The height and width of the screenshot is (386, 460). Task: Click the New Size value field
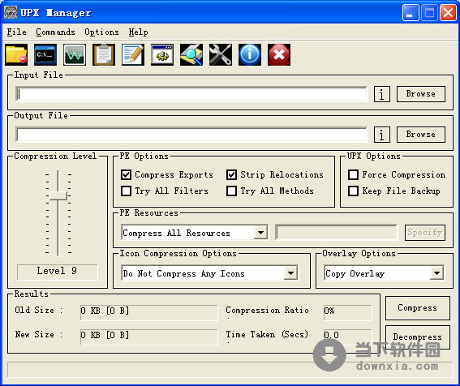pyautogui.click(x=149, y=337)
